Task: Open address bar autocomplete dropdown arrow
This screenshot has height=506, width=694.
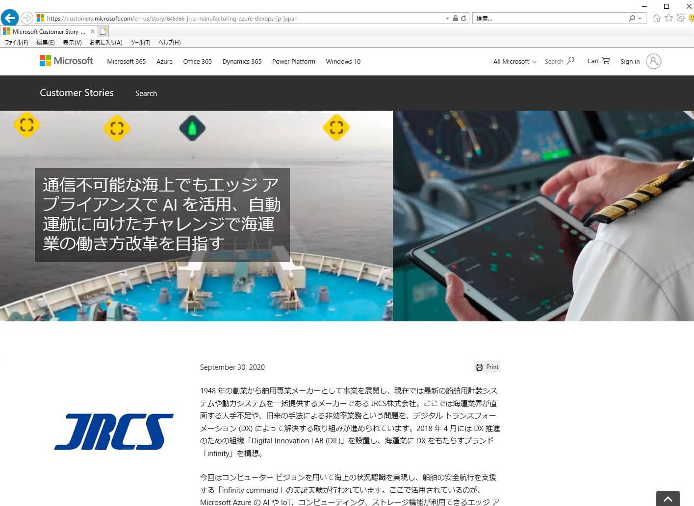Action: pyautogui.click(x=447, y=19)
